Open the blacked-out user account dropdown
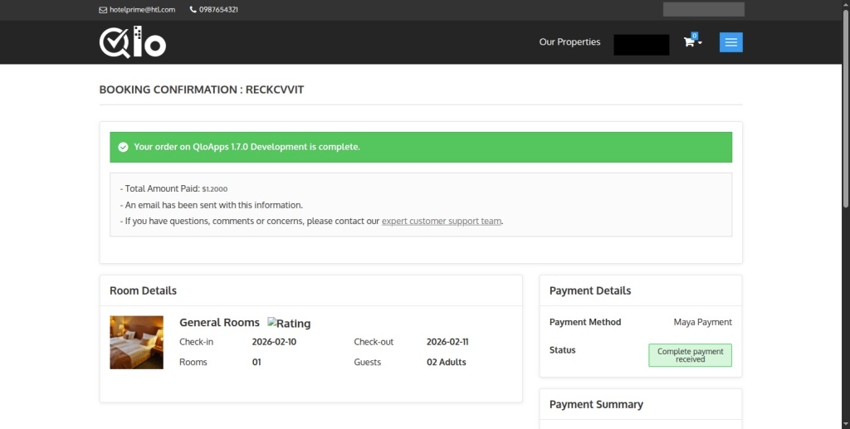 click(x=641, y=45)
